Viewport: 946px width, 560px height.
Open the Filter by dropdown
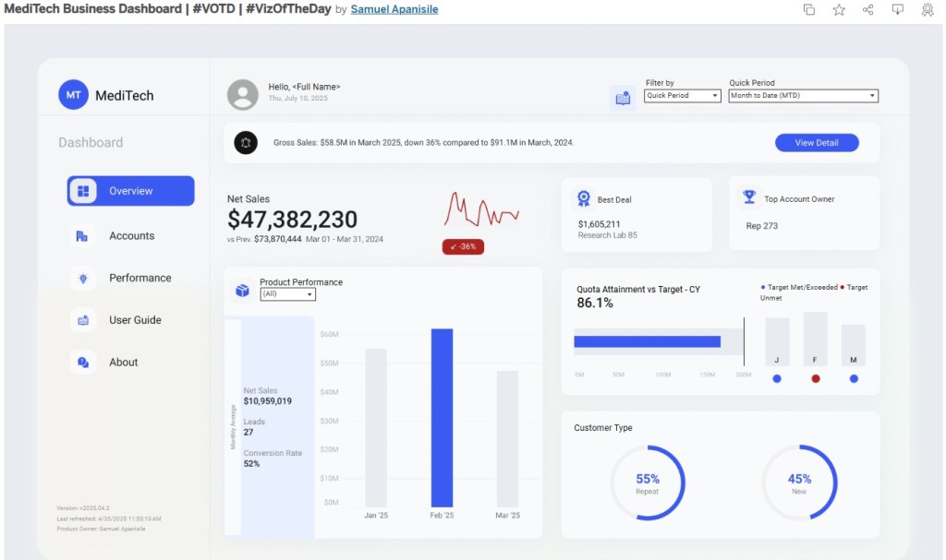682,96
